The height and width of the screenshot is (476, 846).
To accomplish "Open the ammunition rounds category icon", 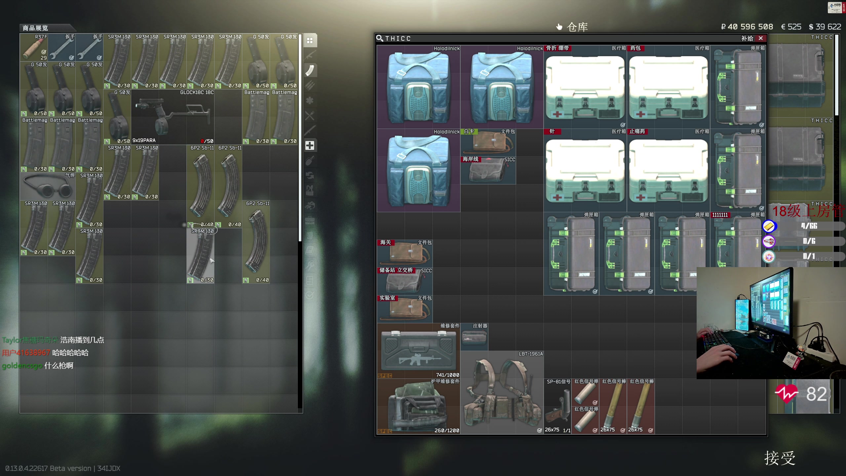I will point(310,85).
